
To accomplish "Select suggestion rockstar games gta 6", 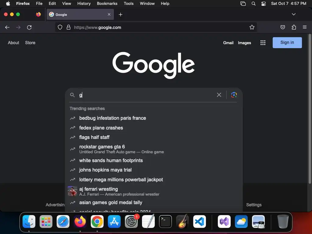I will pyautogui.click(x=154, y=149).
